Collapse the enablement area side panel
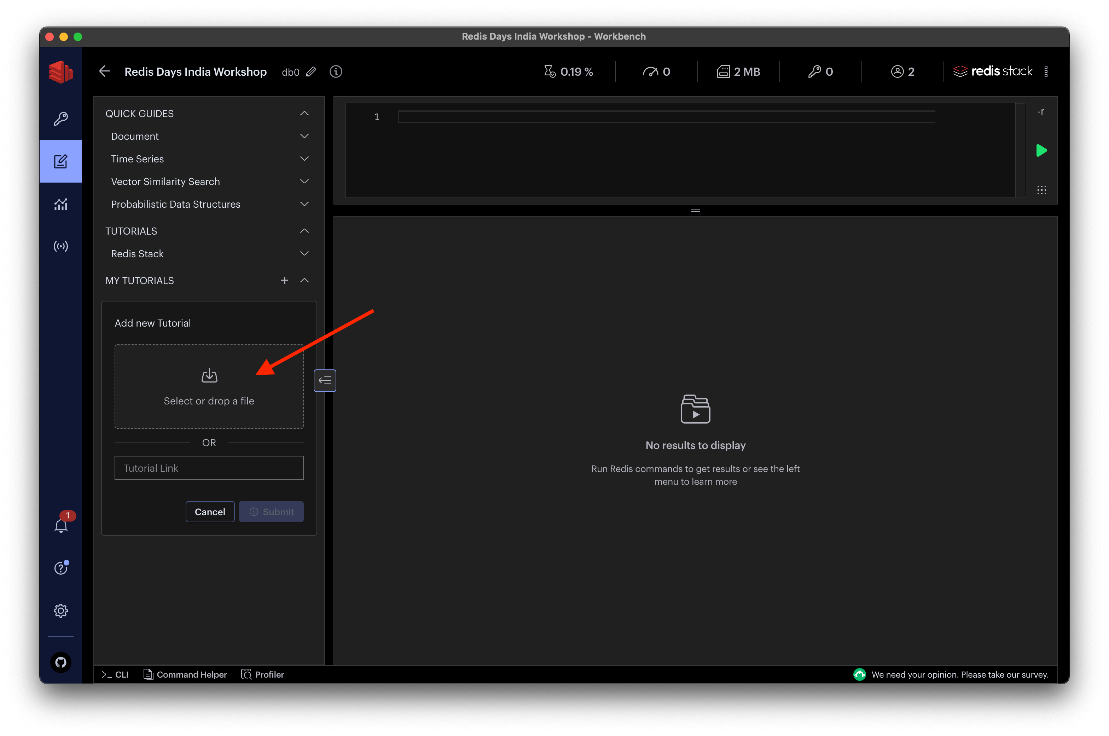The height and width of the screenshot is (736, 1109). point(325,381)
